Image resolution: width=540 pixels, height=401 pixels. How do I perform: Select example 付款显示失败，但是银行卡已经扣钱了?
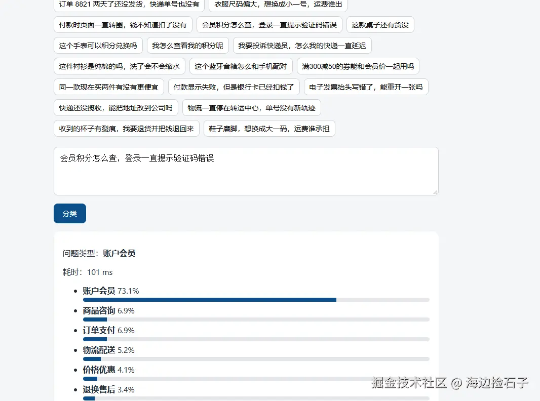point(234,87)
